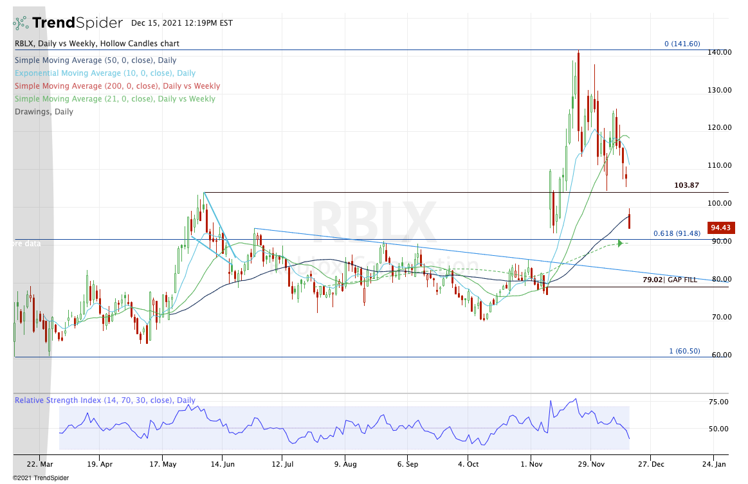Viewport: 748px width, 484px height.
Task: Toggle the Exponential Moving Average 10 legend entry
Action: click(x=105, y=73)
